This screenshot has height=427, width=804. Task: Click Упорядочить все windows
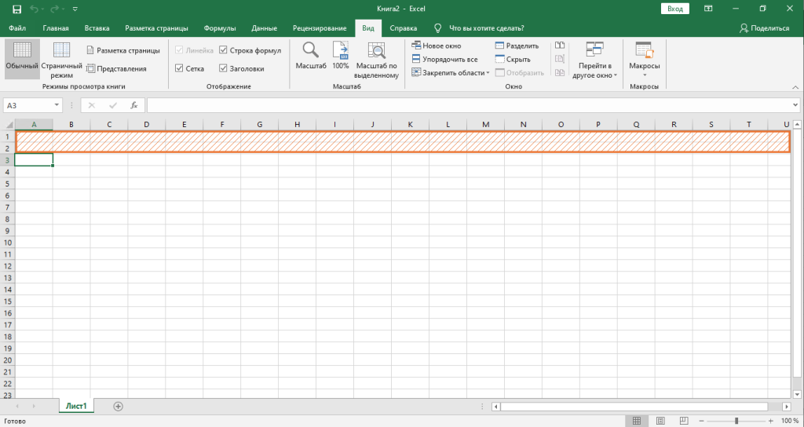[444, 59]
